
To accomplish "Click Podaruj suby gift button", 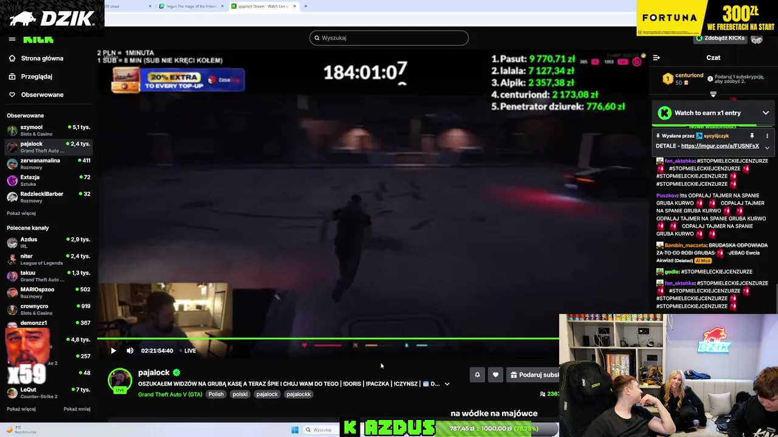I will 533,375.
